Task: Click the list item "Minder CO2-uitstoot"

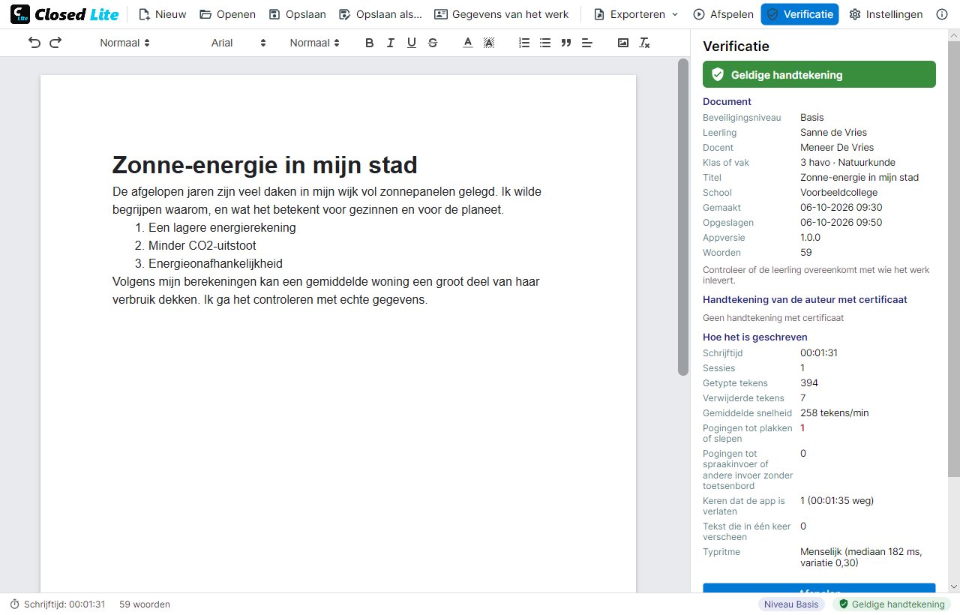Action: click(x=202, y=245)
